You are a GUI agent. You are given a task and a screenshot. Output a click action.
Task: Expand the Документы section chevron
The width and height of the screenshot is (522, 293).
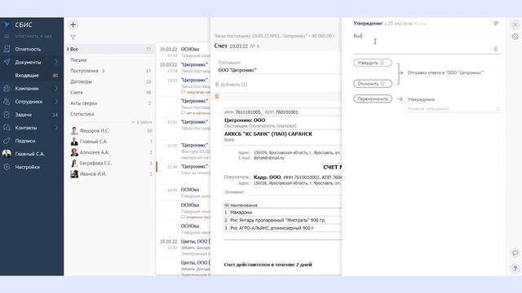coord(56,62)
